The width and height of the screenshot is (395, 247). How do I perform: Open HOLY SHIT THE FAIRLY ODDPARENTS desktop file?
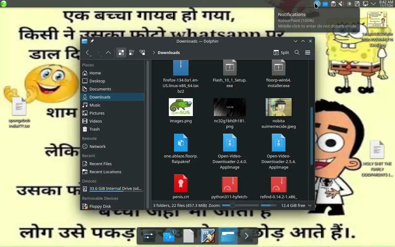coord(377,159)
